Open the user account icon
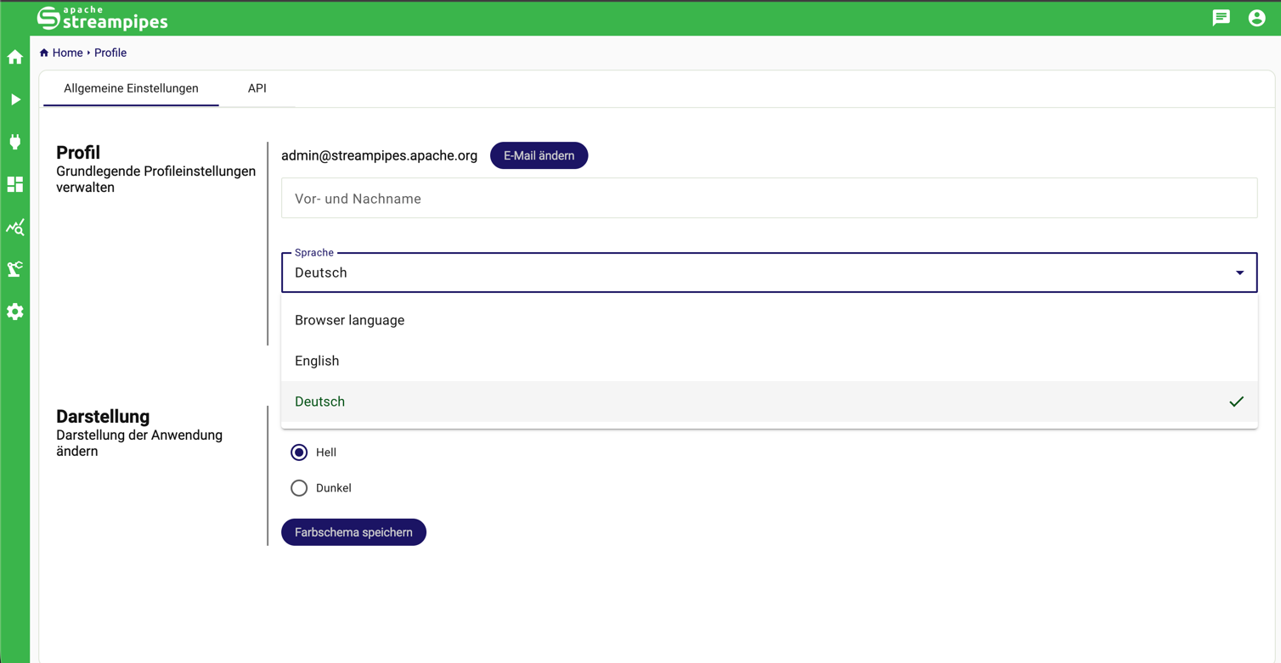The image size is (1281, 663). pyautogui.click(x=1256, y=18)
